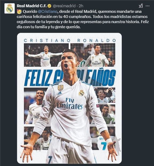The image size is (154, 166).
Task: Open the Grok explain-post icon
Action: click(141, 6)
